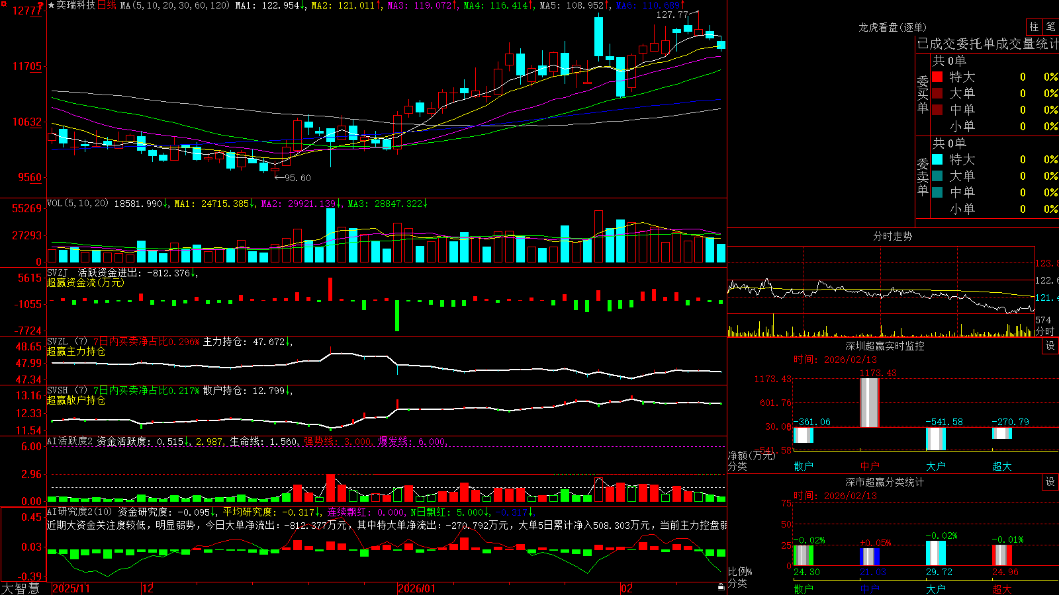Toggle the 日线 period label
The width and height of the screenshot is (1059, 595).
107,5
